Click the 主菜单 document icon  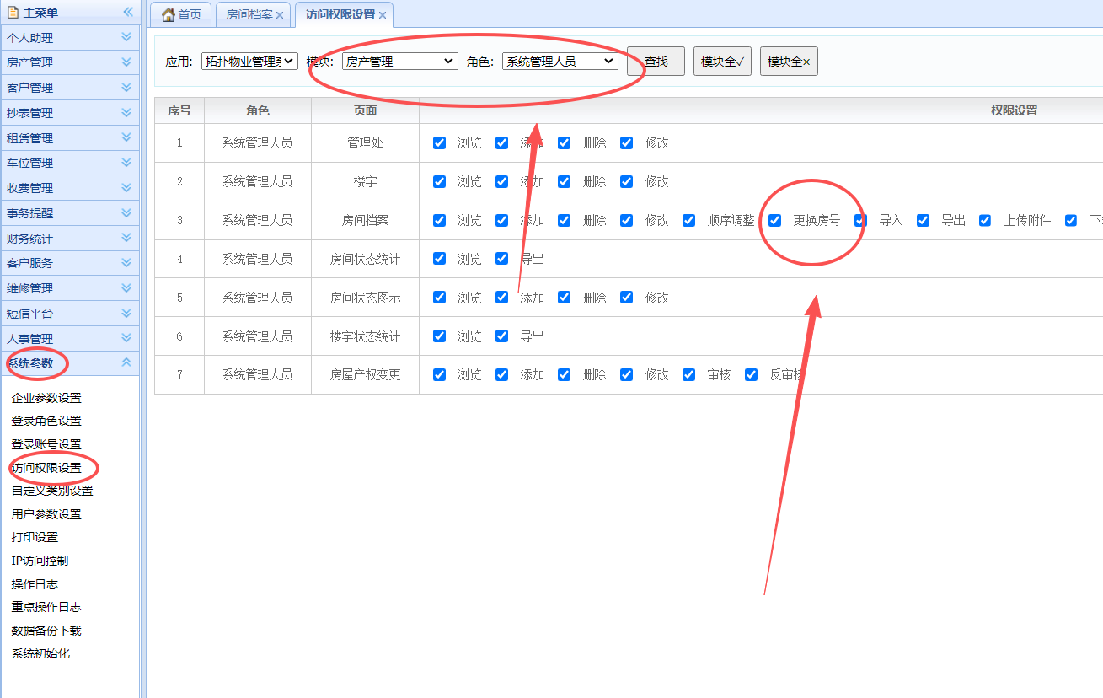point(13,13)
